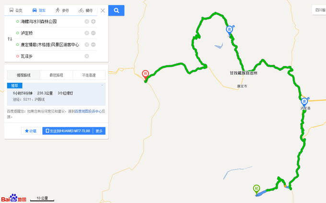Open the 更多 send options dropdown

pyautogui.click(x=99, y=131)
